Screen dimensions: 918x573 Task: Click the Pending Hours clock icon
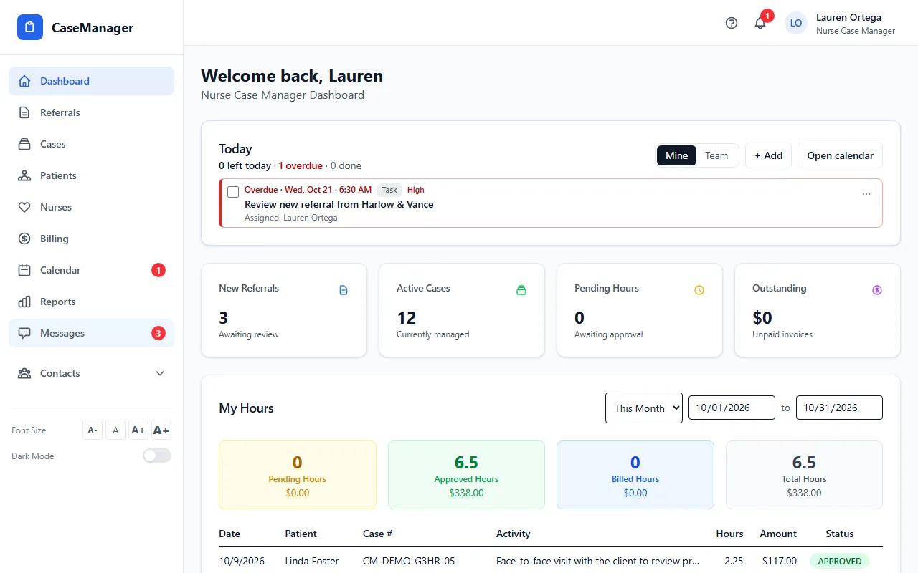tap(699, 290)
